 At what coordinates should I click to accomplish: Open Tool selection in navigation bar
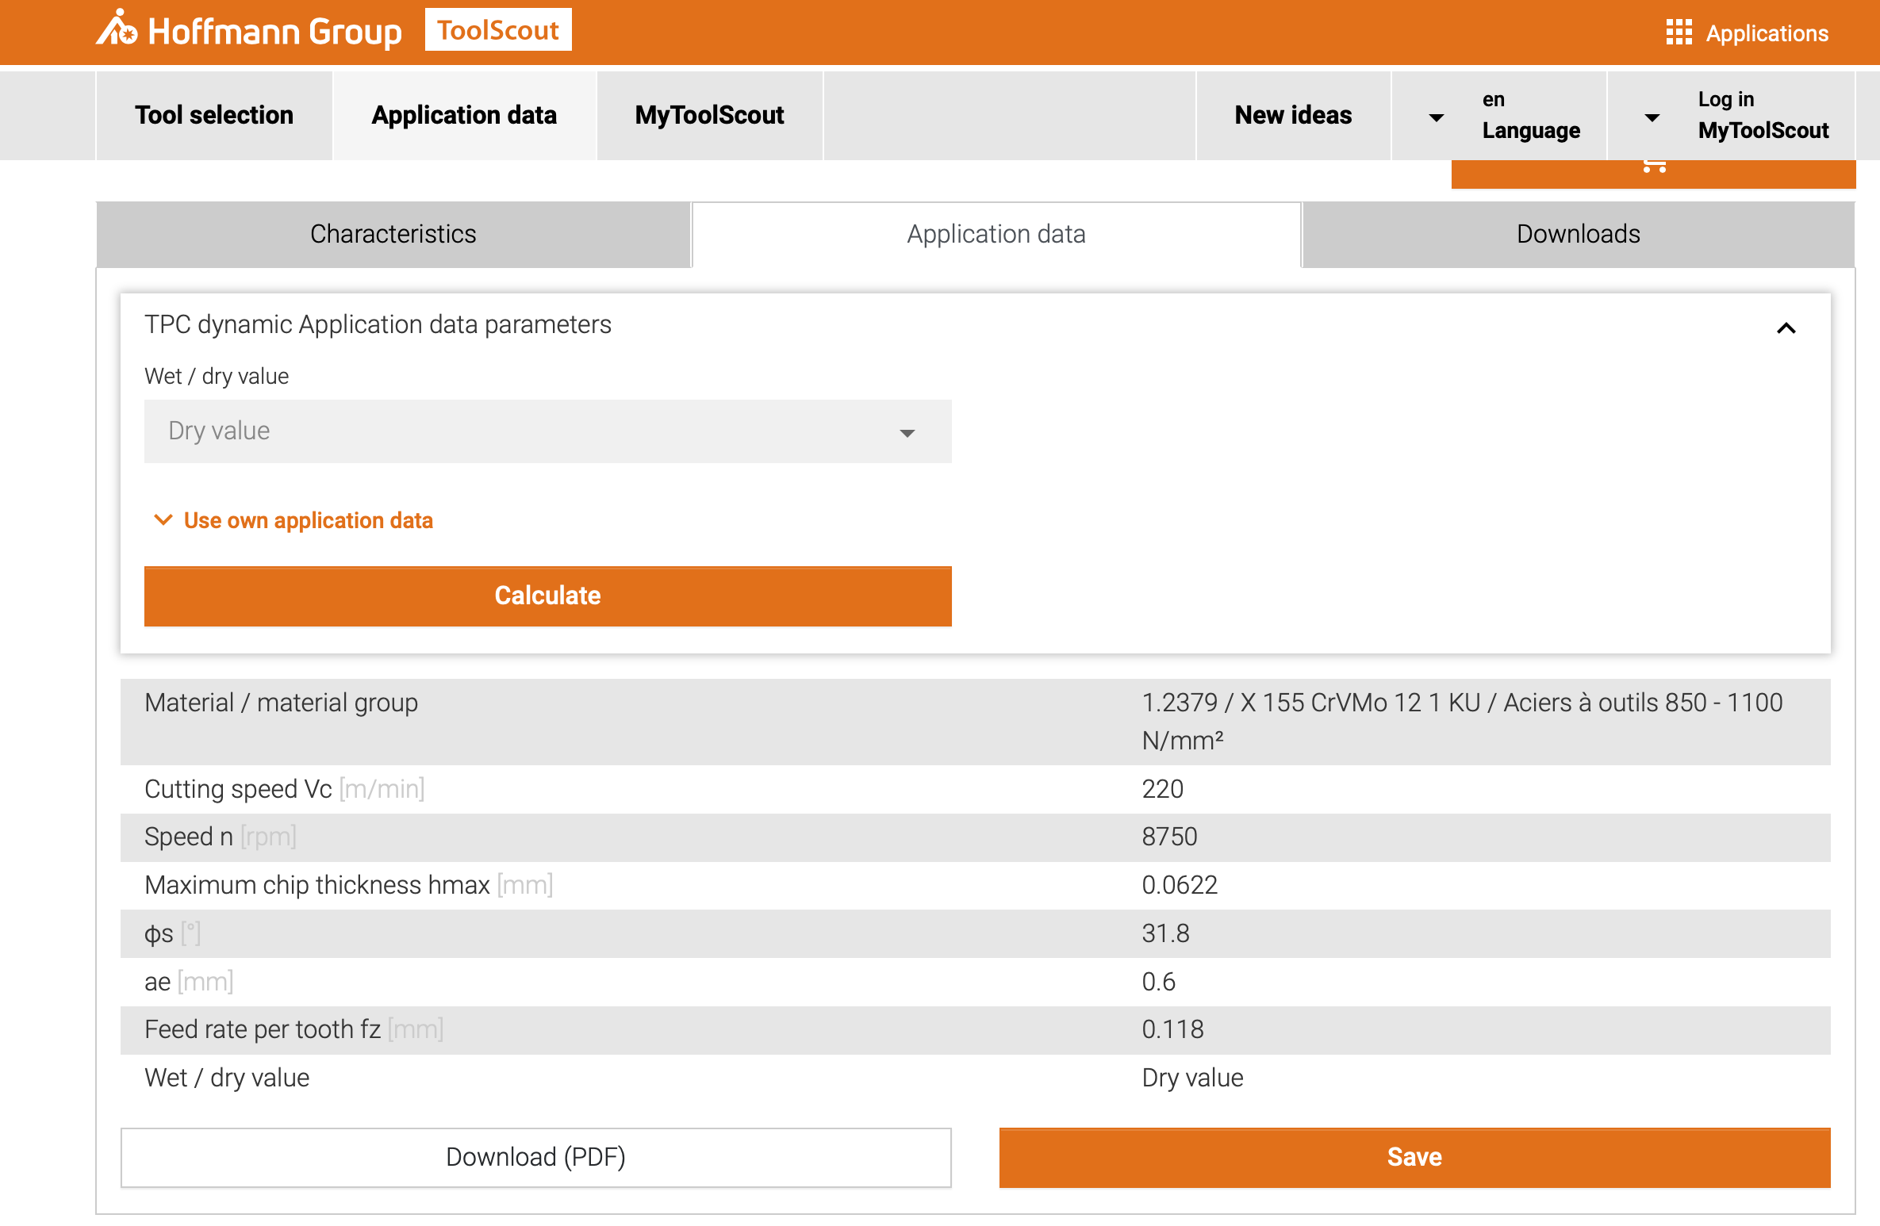click(214, 115)
